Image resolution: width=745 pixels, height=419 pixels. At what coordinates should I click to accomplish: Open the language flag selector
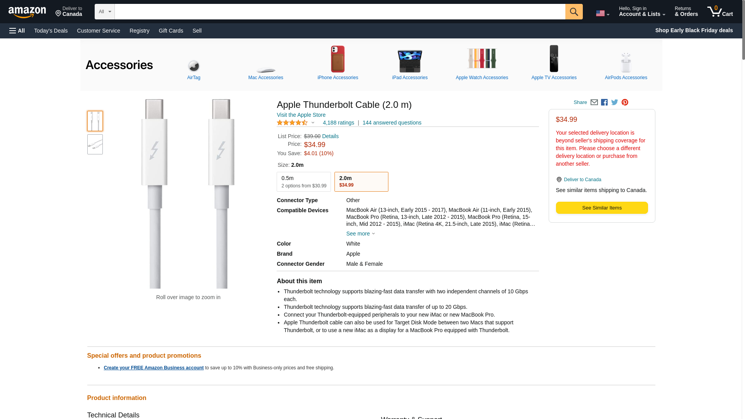602,14
